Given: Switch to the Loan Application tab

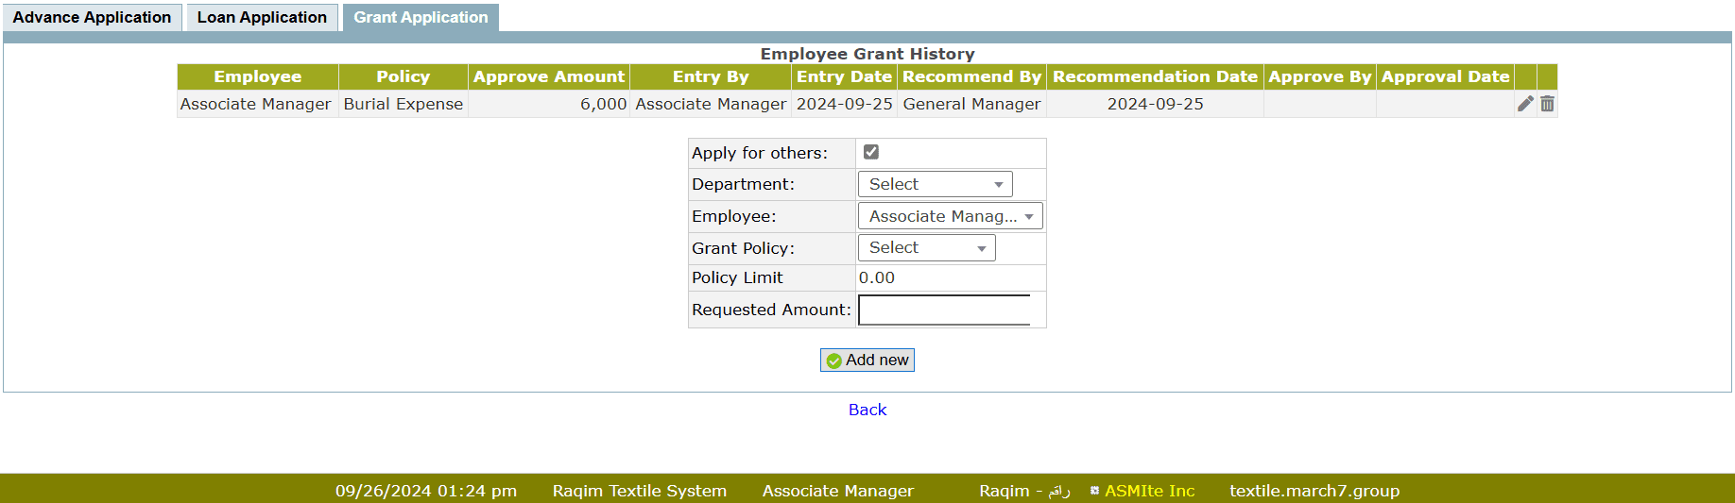Looking at the screenshot, I should (262, 17).
